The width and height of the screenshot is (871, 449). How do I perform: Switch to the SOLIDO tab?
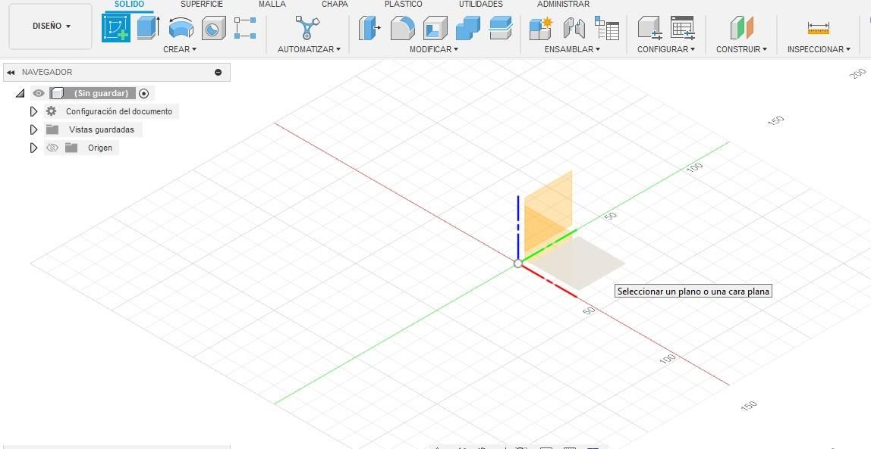[129, 5]
